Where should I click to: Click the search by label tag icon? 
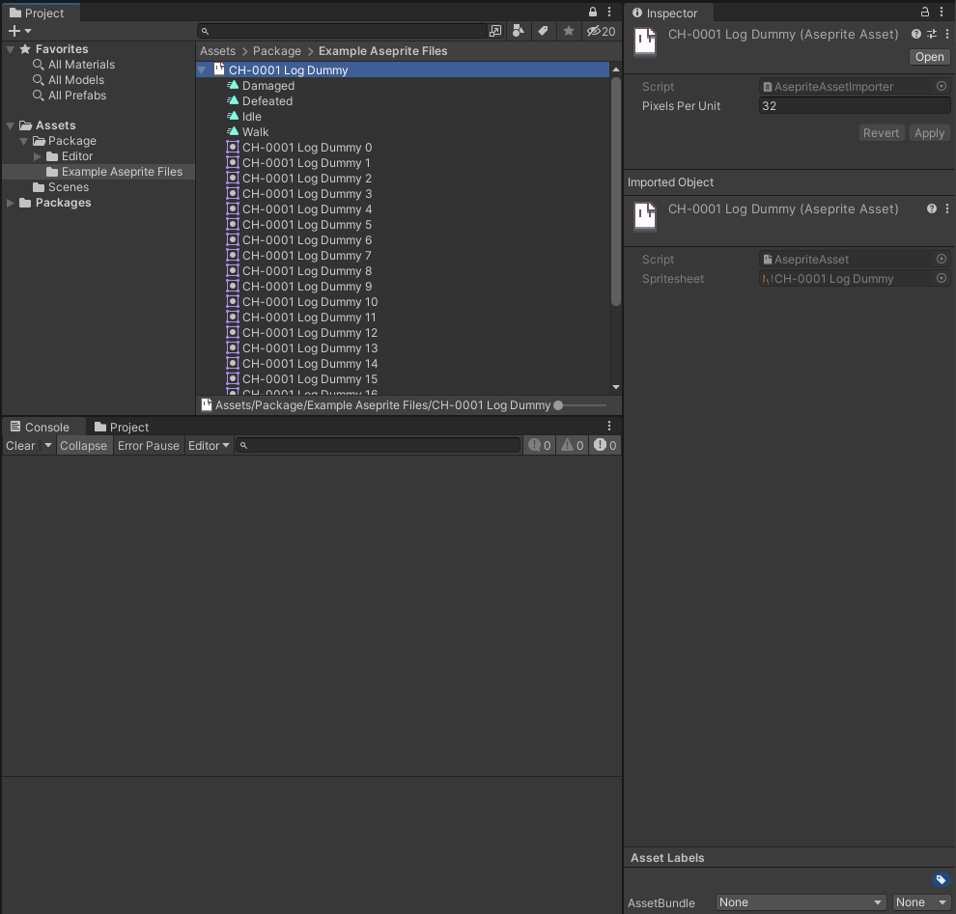[x=544, y=31]
